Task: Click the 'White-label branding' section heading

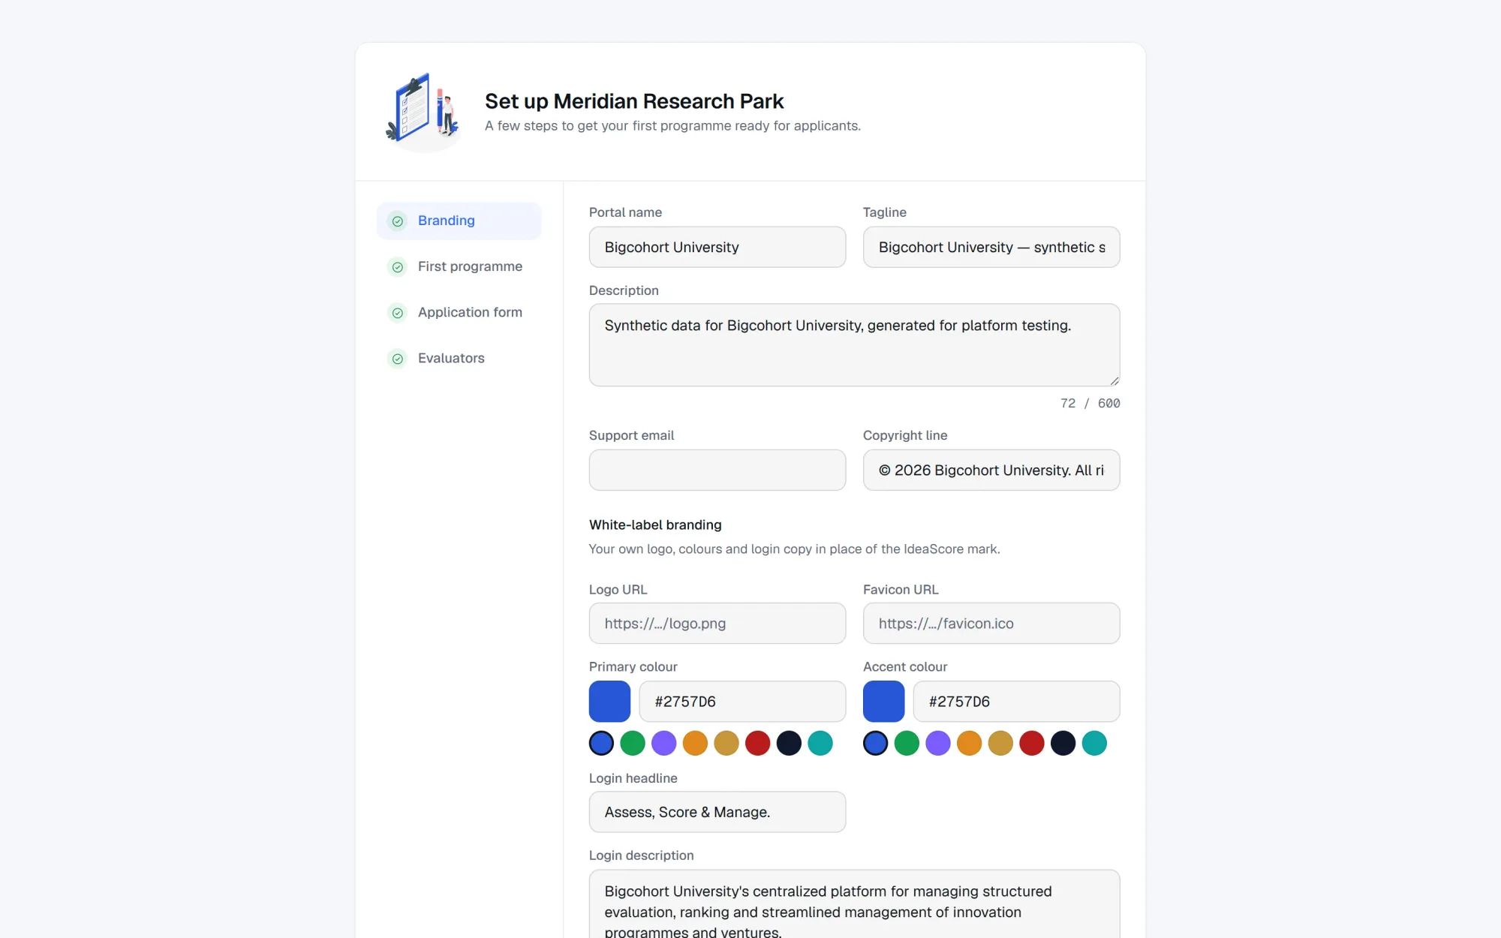Action: click(x=655, y=525)
